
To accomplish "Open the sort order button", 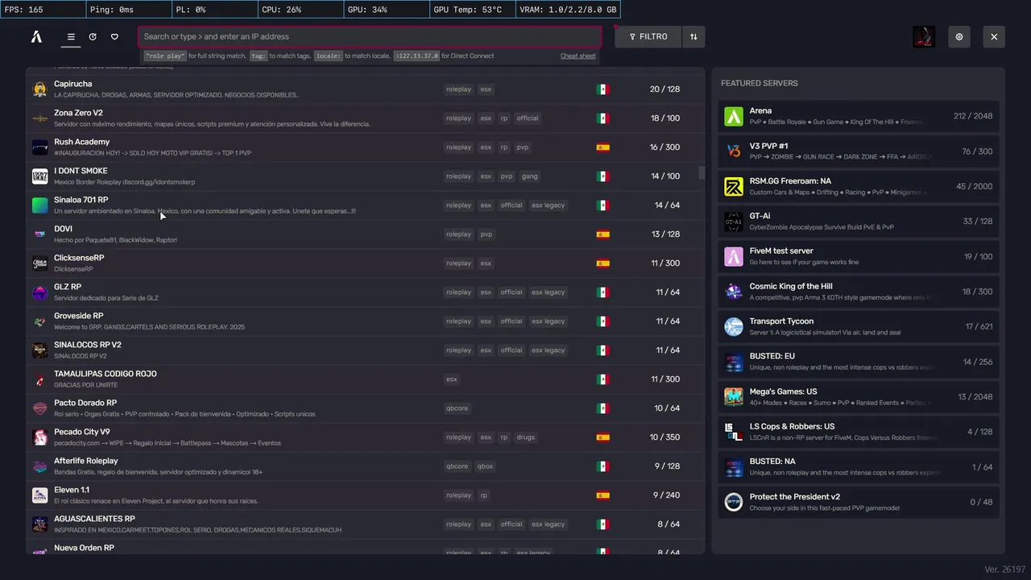I will (x=694, y=37).
